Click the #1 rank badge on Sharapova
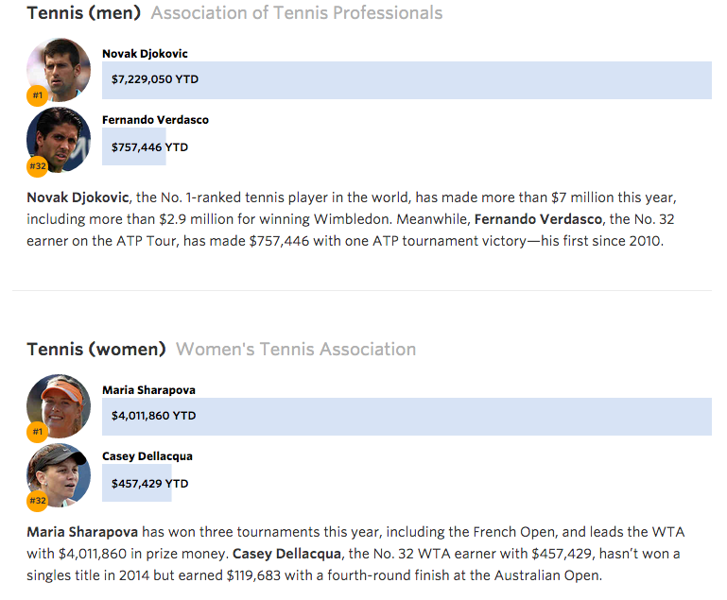 pos(38,432)
